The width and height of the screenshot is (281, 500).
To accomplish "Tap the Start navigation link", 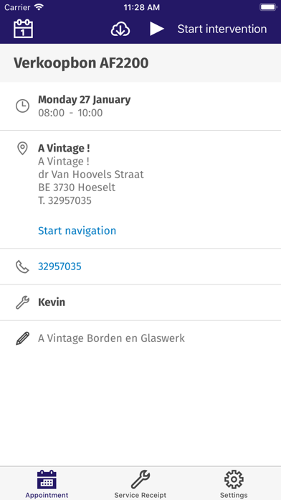I will (x=77, y=231).
